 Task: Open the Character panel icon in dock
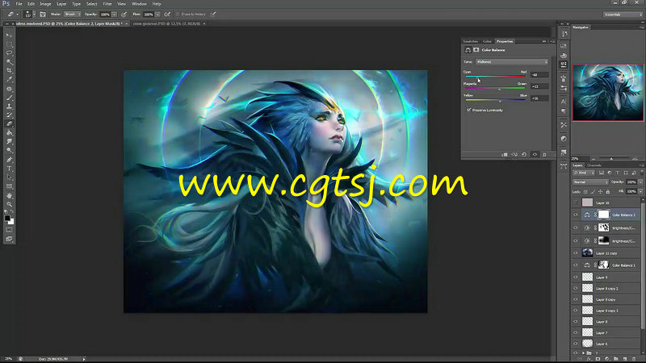click(x=564, y=102)
